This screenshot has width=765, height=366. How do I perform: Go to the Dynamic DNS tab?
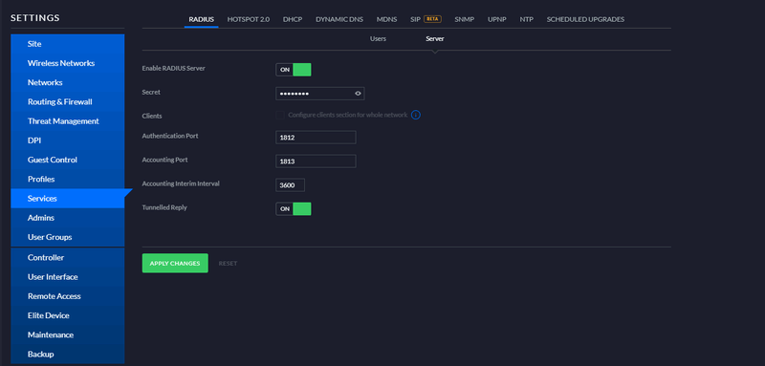tap(339, 19)
